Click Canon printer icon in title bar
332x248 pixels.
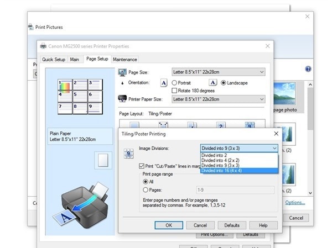(x=43, y=46)
